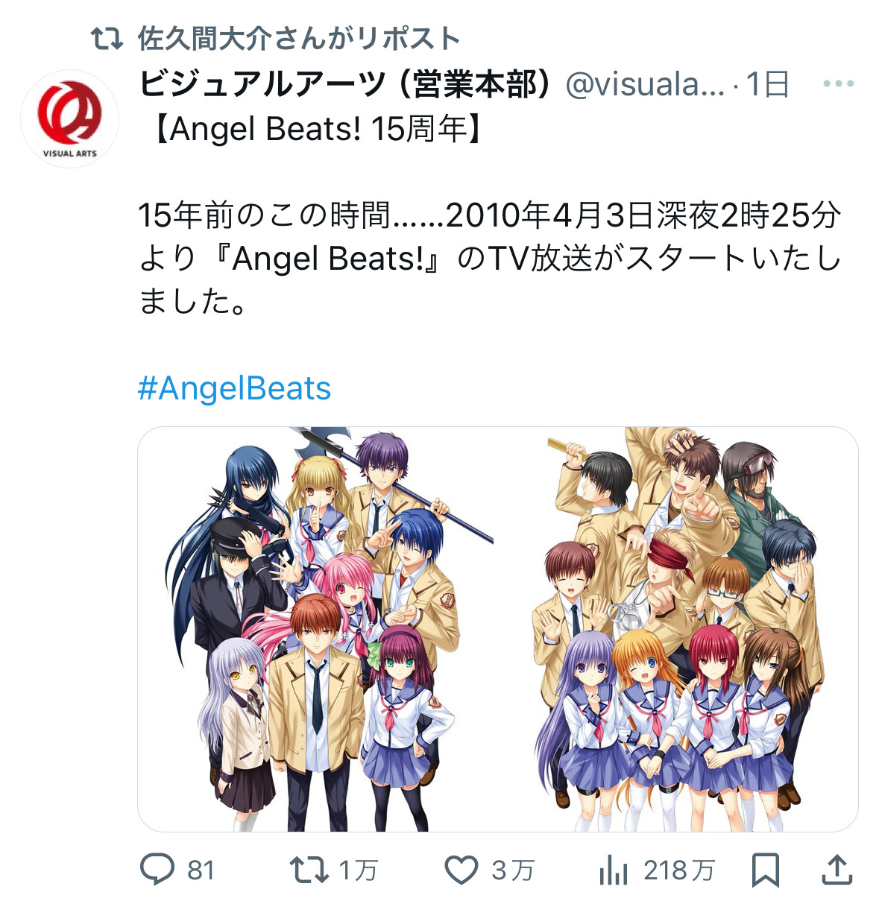879x901 pixels.
Task: Tap the small repost indicator icon
Action: [107, 39]
